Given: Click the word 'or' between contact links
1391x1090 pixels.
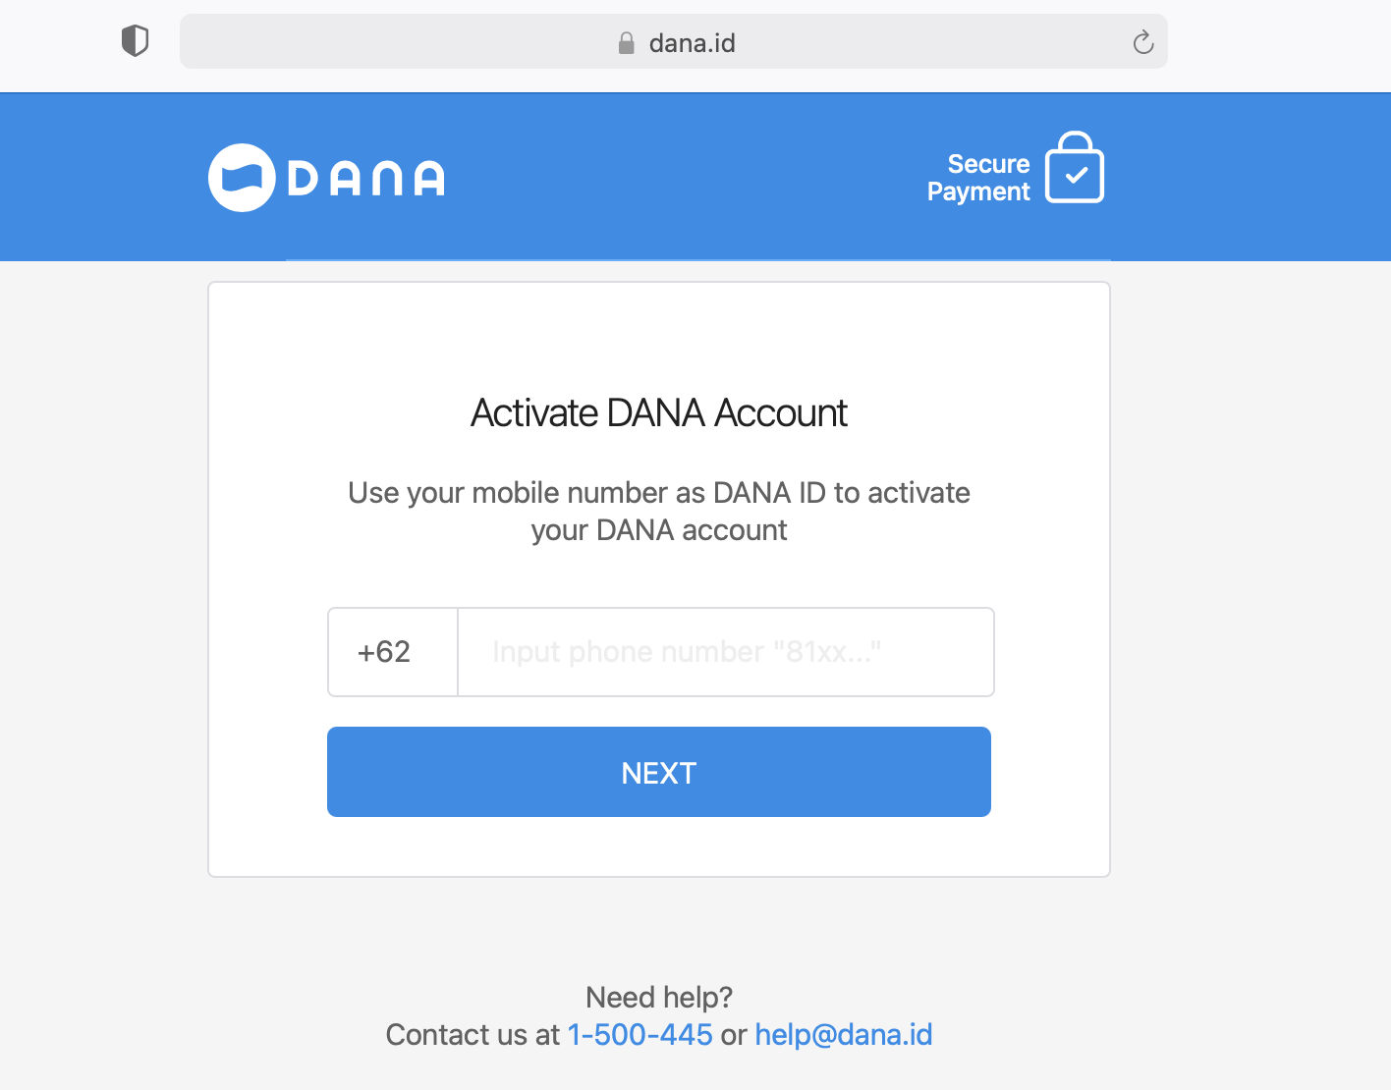Looking at the screenshot, I should (734, 1035).
